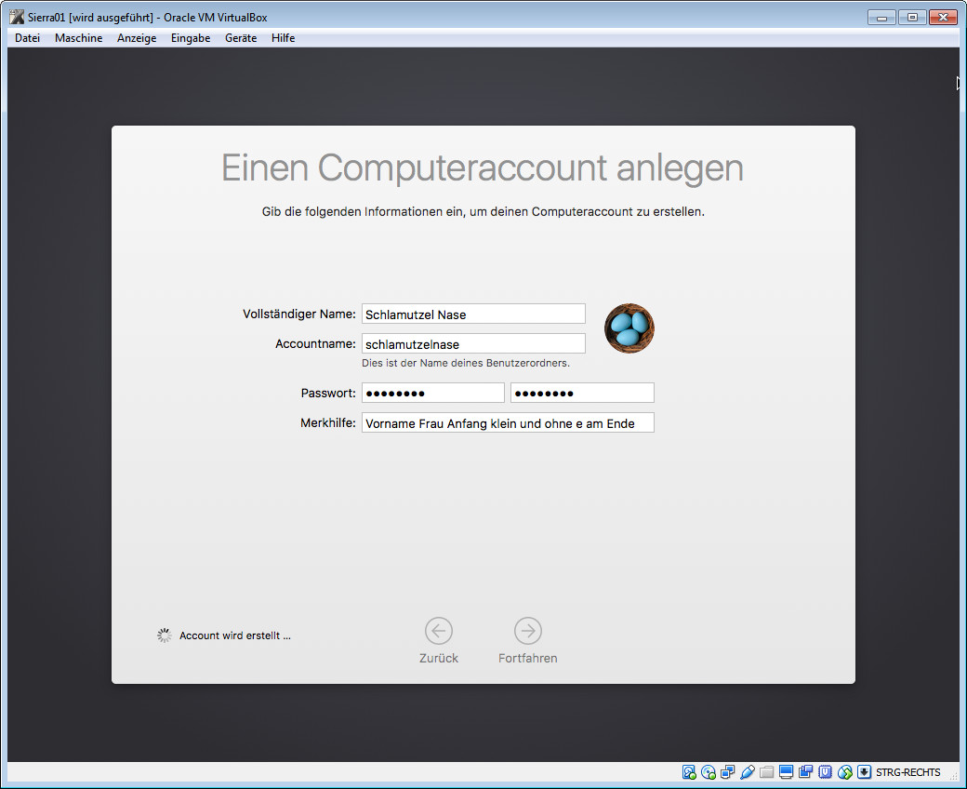Click the display monitor status icon
This screenshot has width=967, height=789.
(787, 772)
